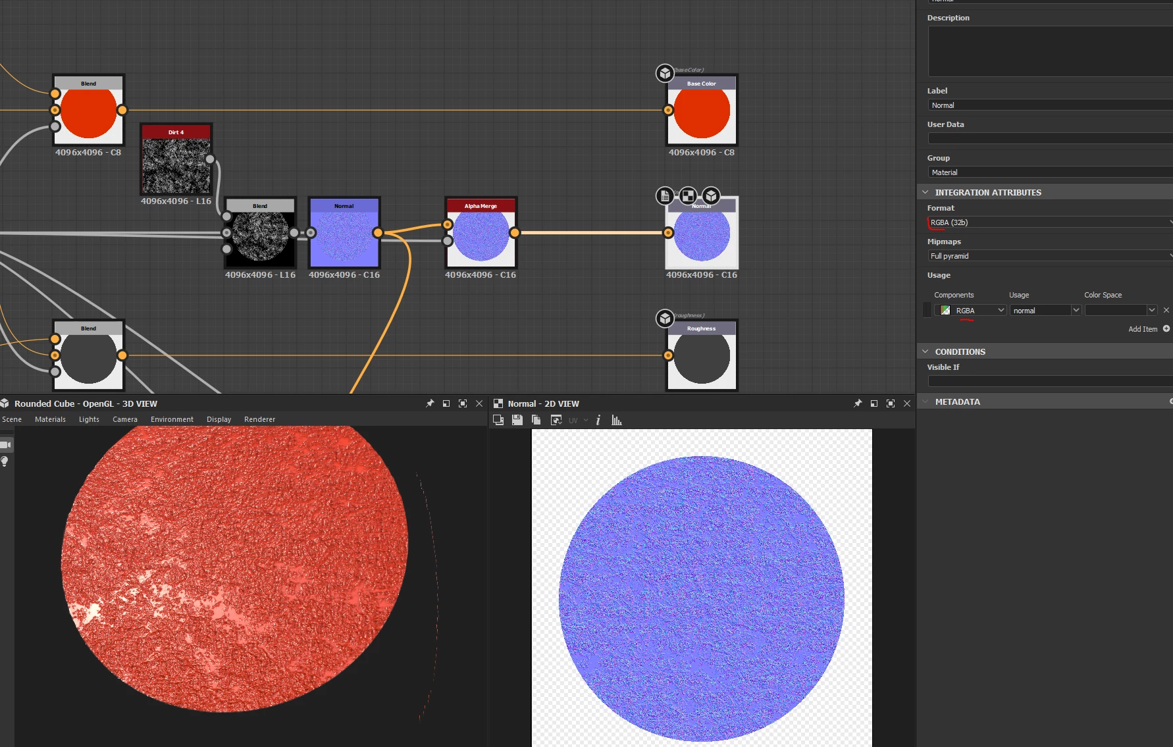The image size is (1173, 747).
Task: Click the add icon on the METADATA header
Action: pyautogui.click(x=1170, y=401)
